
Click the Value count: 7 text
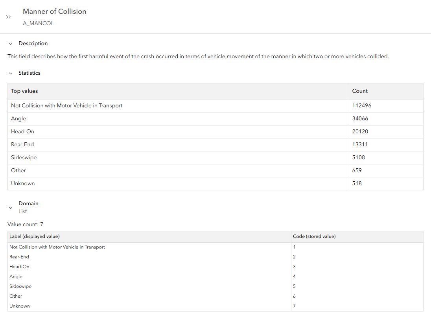pos(25,224)
